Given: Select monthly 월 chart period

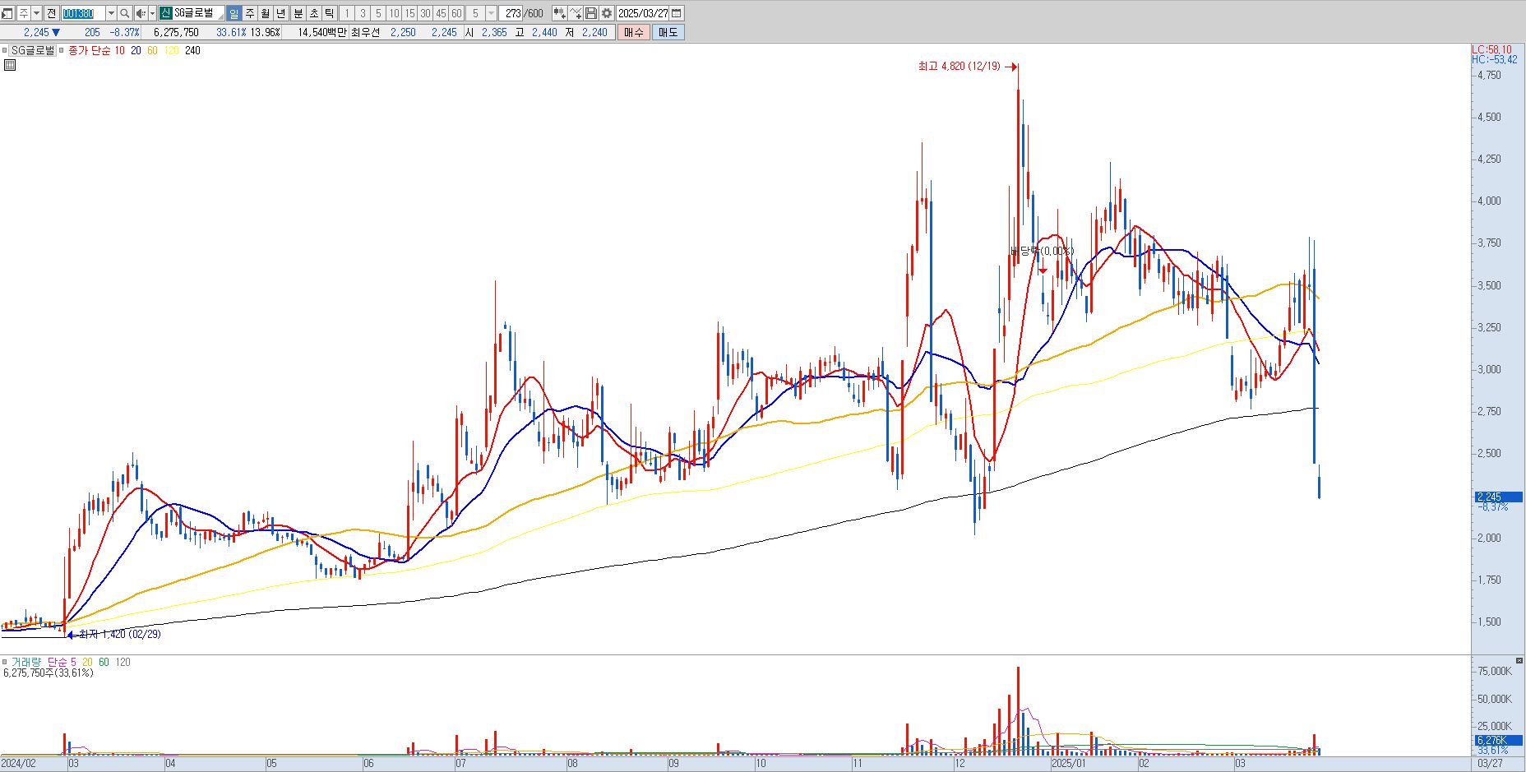Looking at the screenshot, I should click(265, 13).
